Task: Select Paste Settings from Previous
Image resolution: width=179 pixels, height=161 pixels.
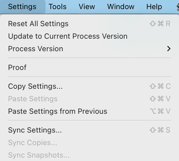Action: point(57,111)
